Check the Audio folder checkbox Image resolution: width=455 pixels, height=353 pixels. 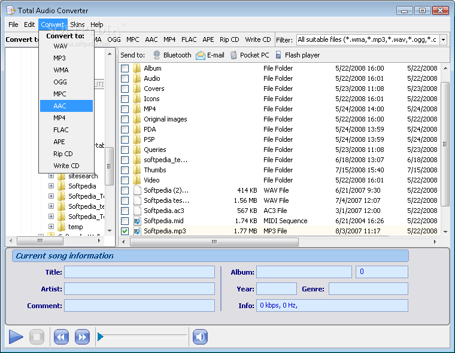tap(125, 78)
